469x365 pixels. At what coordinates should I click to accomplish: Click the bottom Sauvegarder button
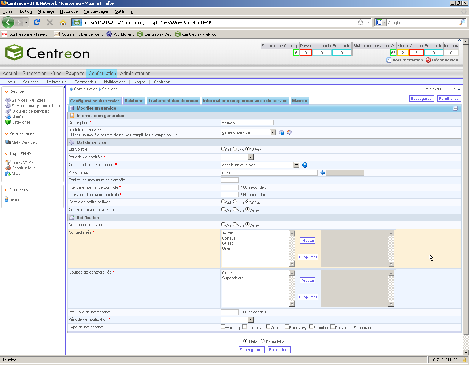click(251, 350)
